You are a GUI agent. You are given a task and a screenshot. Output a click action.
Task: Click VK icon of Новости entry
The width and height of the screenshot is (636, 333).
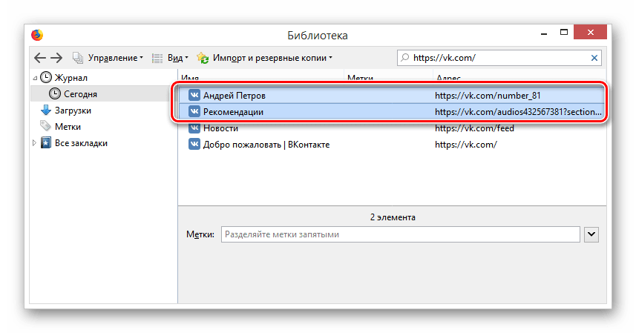click(x=194, y=128)
